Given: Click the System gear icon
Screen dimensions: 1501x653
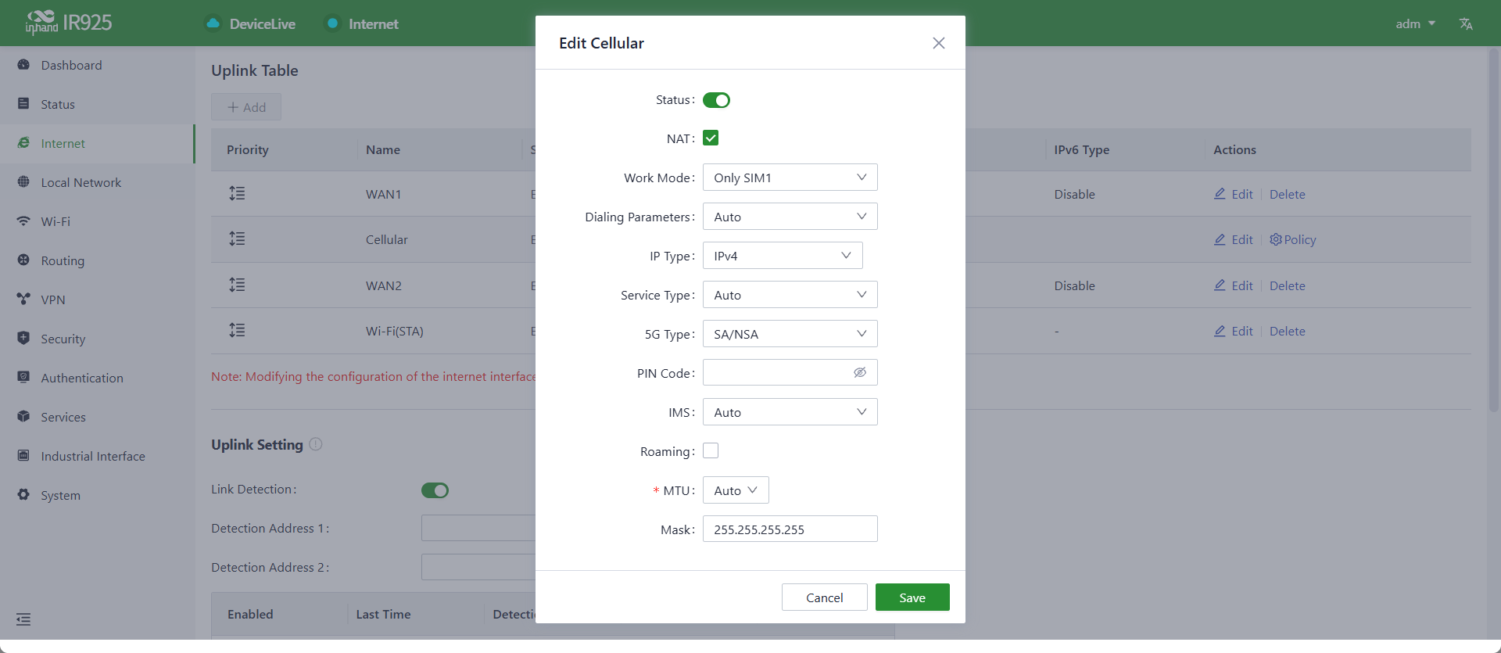Looking at the screenshot, I should coord(23,495).
